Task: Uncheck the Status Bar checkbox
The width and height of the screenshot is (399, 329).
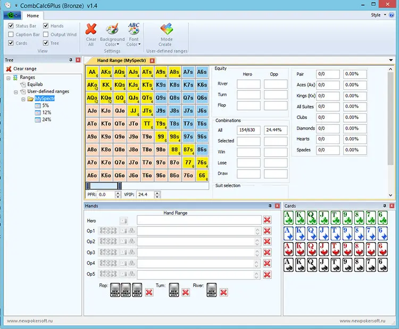Action: [x=11, y=26]
